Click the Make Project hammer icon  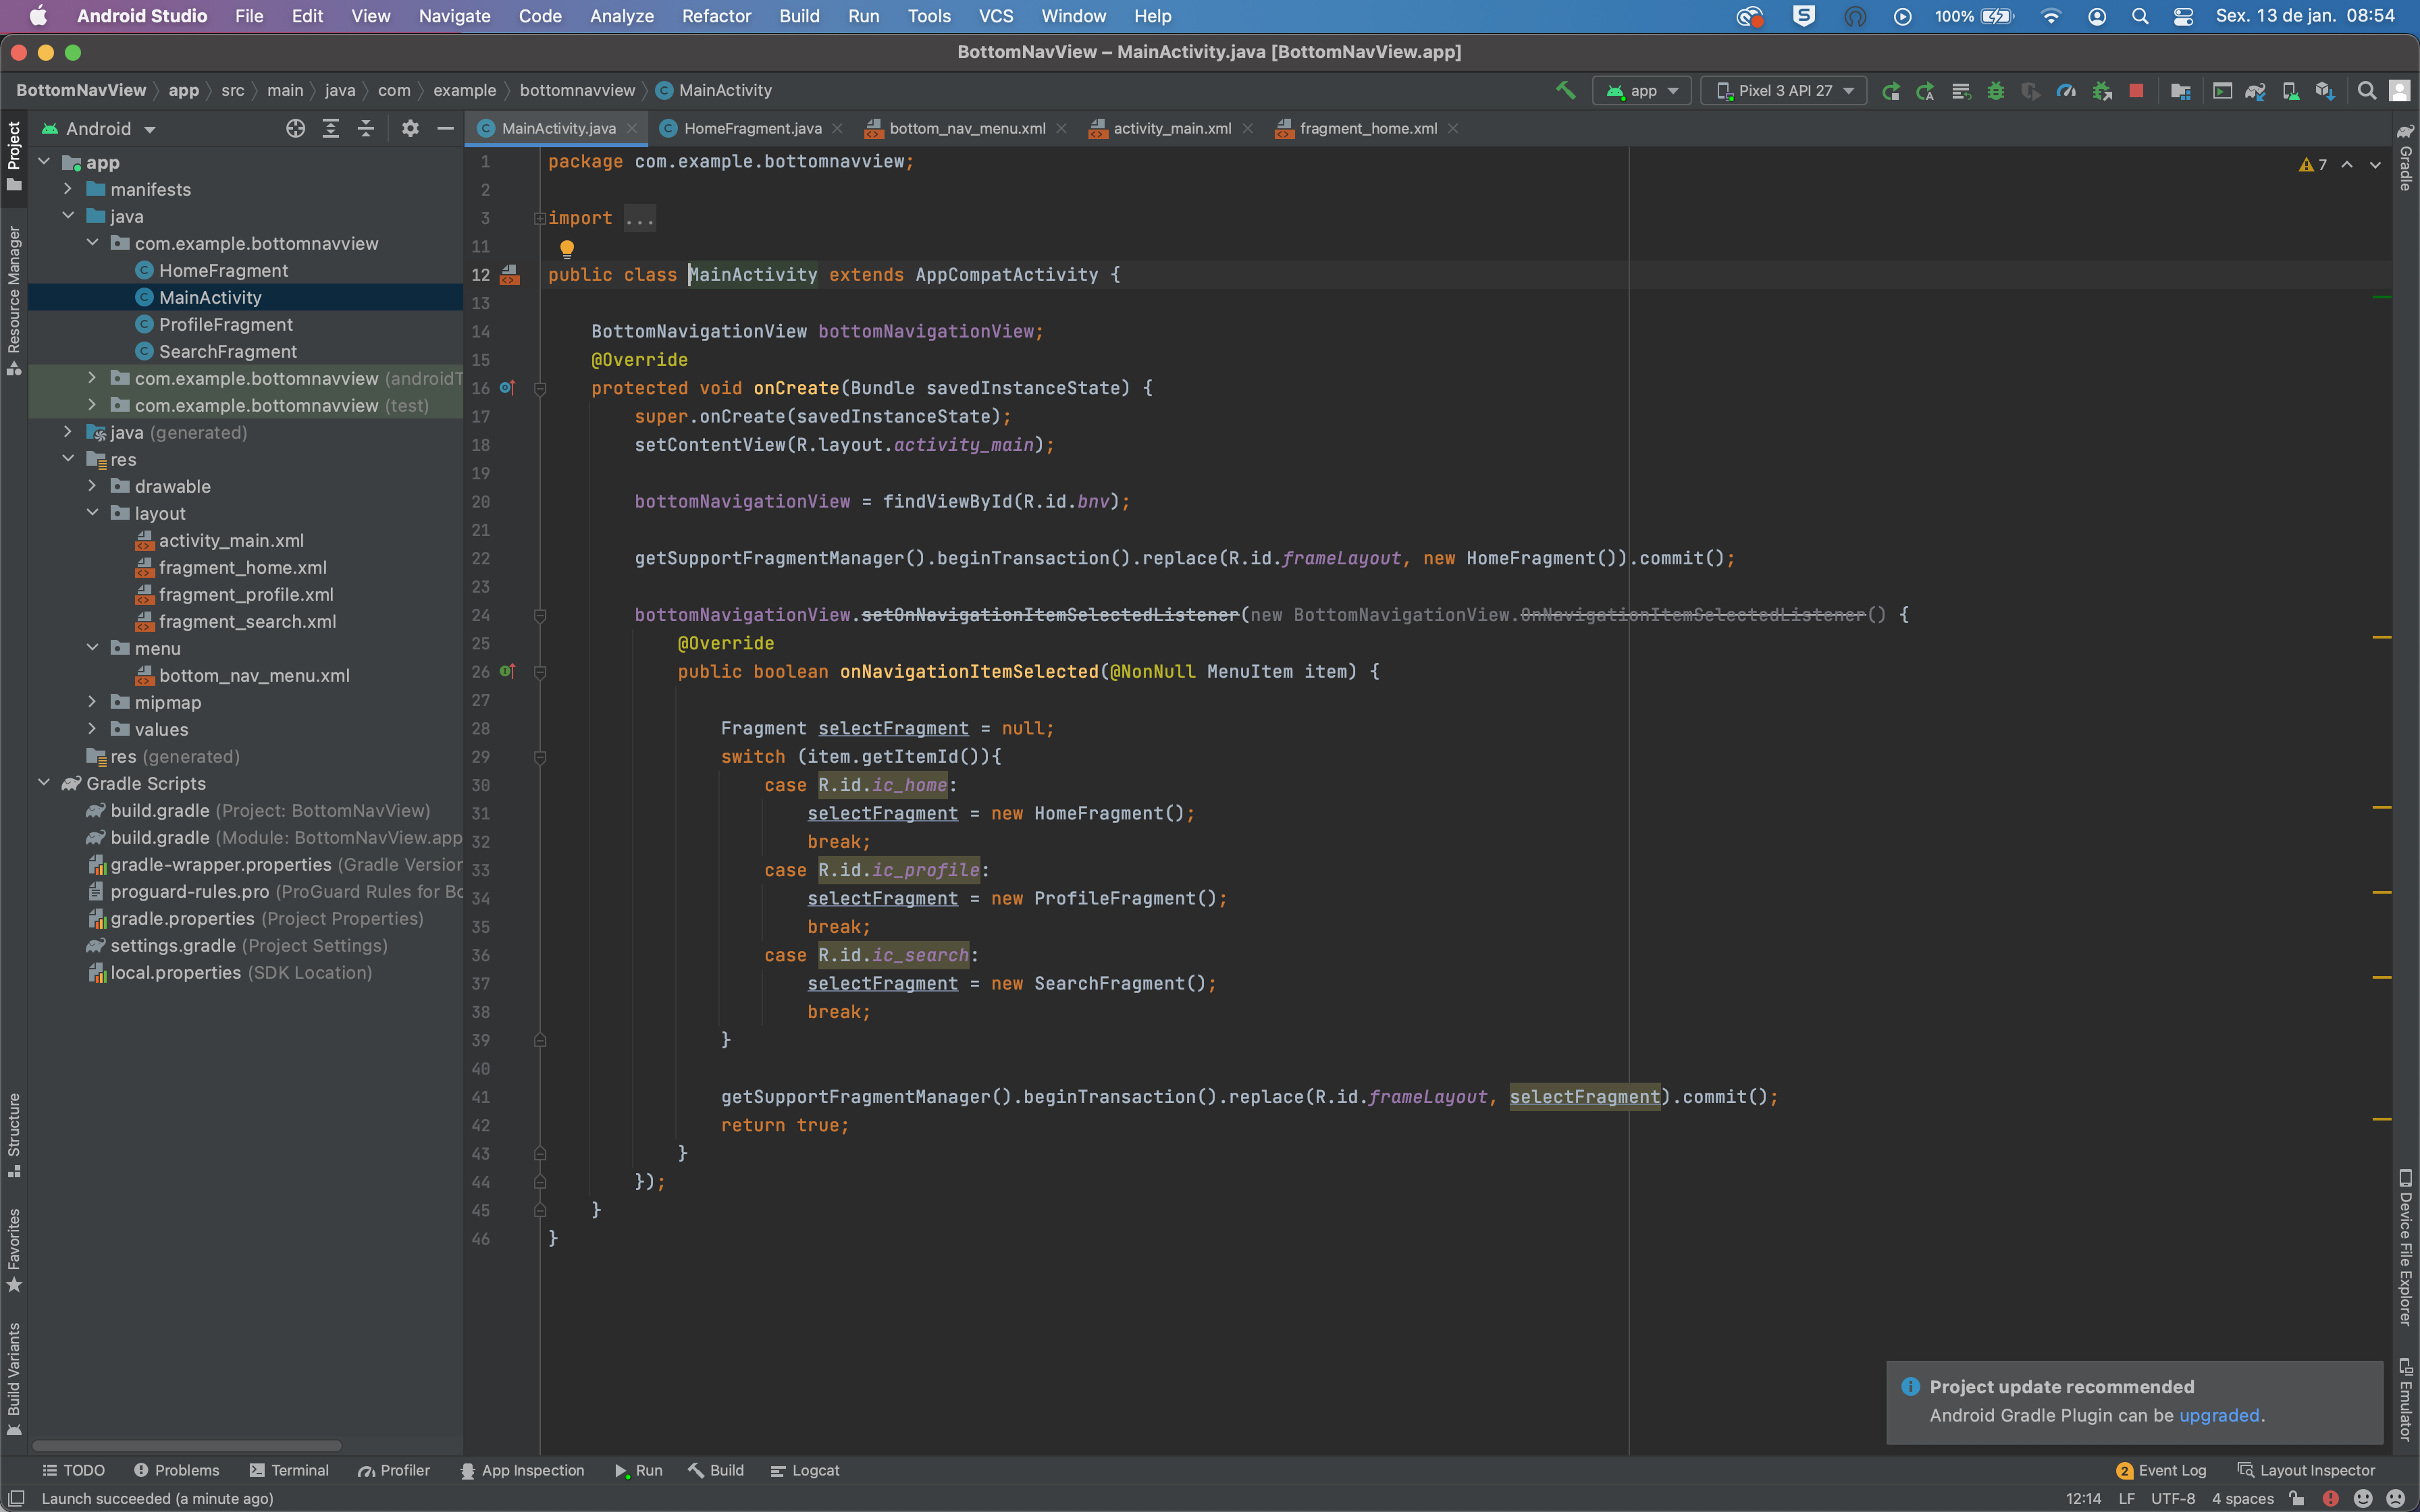(1565, 90)
